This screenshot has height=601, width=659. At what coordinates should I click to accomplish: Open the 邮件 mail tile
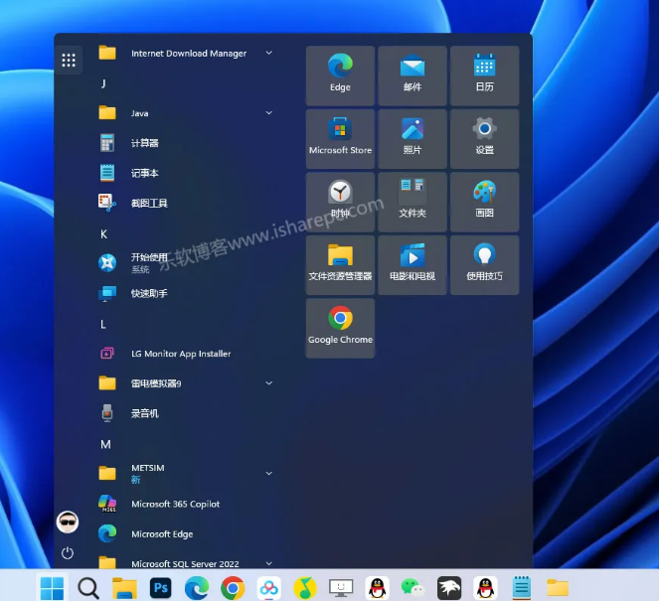[x=412, y=75]
